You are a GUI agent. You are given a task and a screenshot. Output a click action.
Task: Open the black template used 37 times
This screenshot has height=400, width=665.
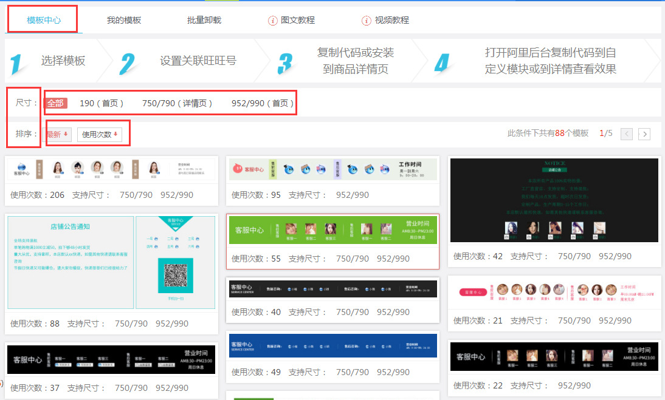pyautogui.click(x=111, y=359)
